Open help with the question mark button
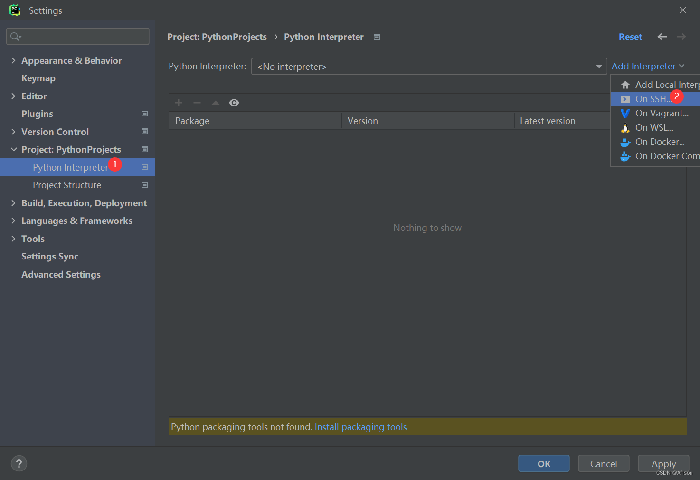This screenshot has width=700, height=480. [19, 463]
